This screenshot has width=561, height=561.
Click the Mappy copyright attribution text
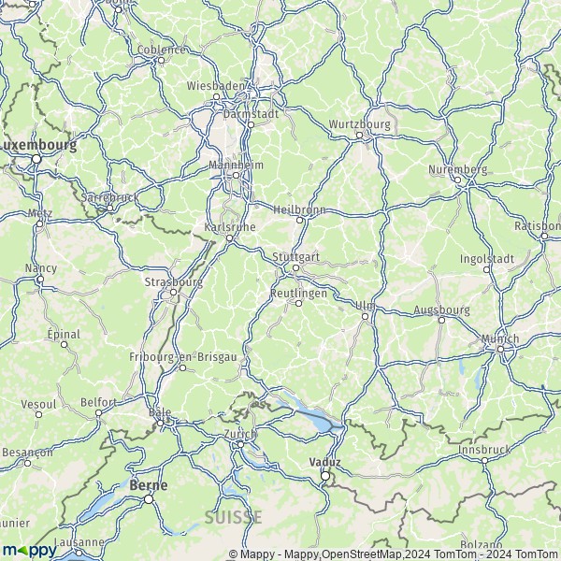click(395, 554)
